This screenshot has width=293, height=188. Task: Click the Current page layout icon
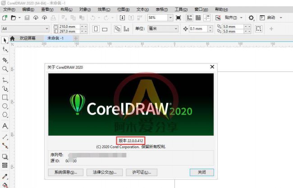[x=127, y=29]
